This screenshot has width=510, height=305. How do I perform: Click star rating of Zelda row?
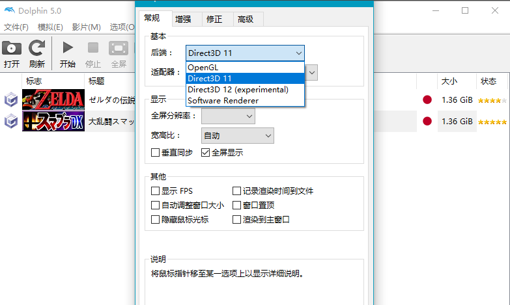492,101
